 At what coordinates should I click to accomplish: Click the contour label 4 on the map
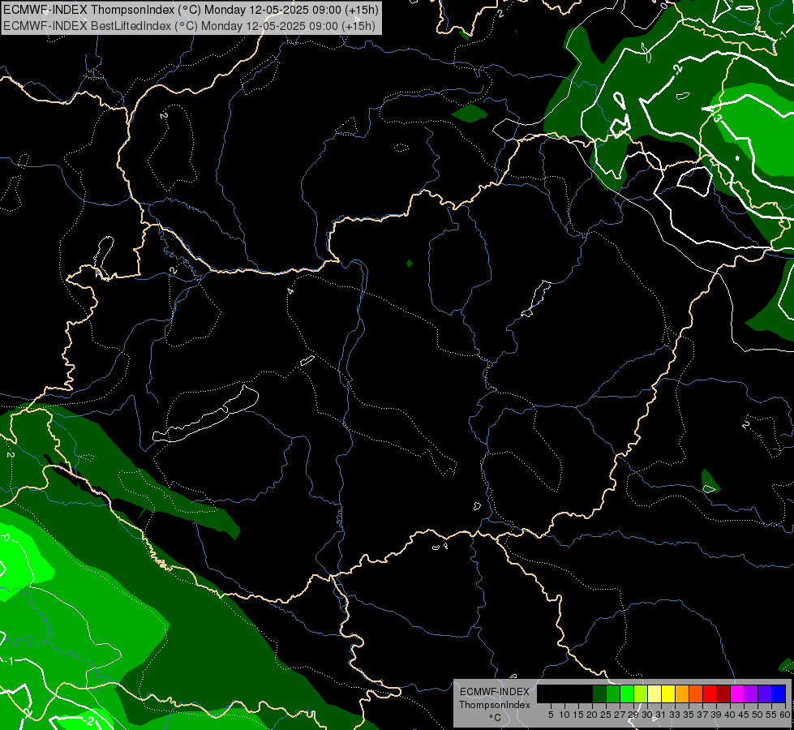(x=290, y=291)
